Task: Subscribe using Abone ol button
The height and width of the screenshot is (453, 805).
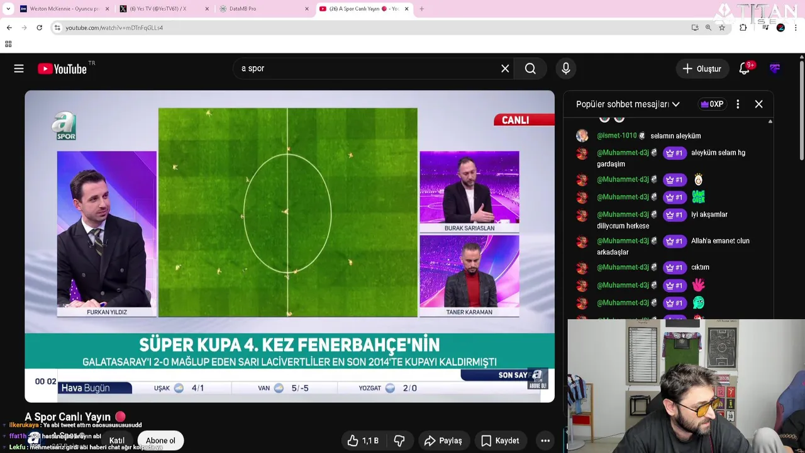Action: pyautogui.click(x=160, y=440)
